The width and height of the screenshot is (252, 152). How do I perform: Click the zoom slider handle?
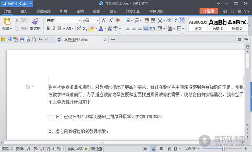223,149
